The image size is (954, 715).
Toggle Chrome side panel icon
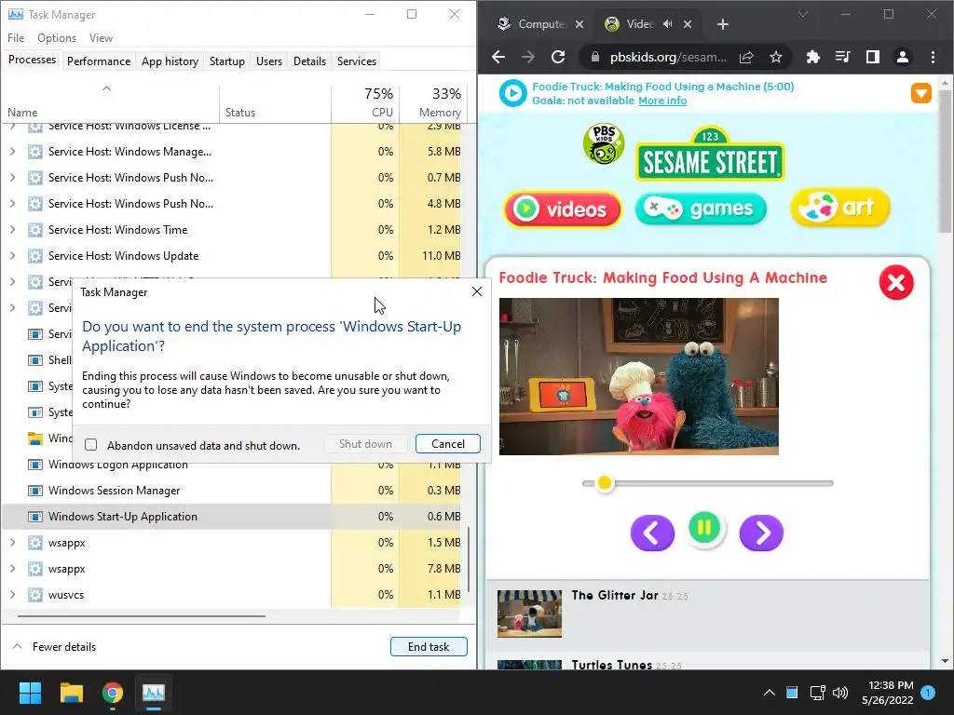pos(872,57)
